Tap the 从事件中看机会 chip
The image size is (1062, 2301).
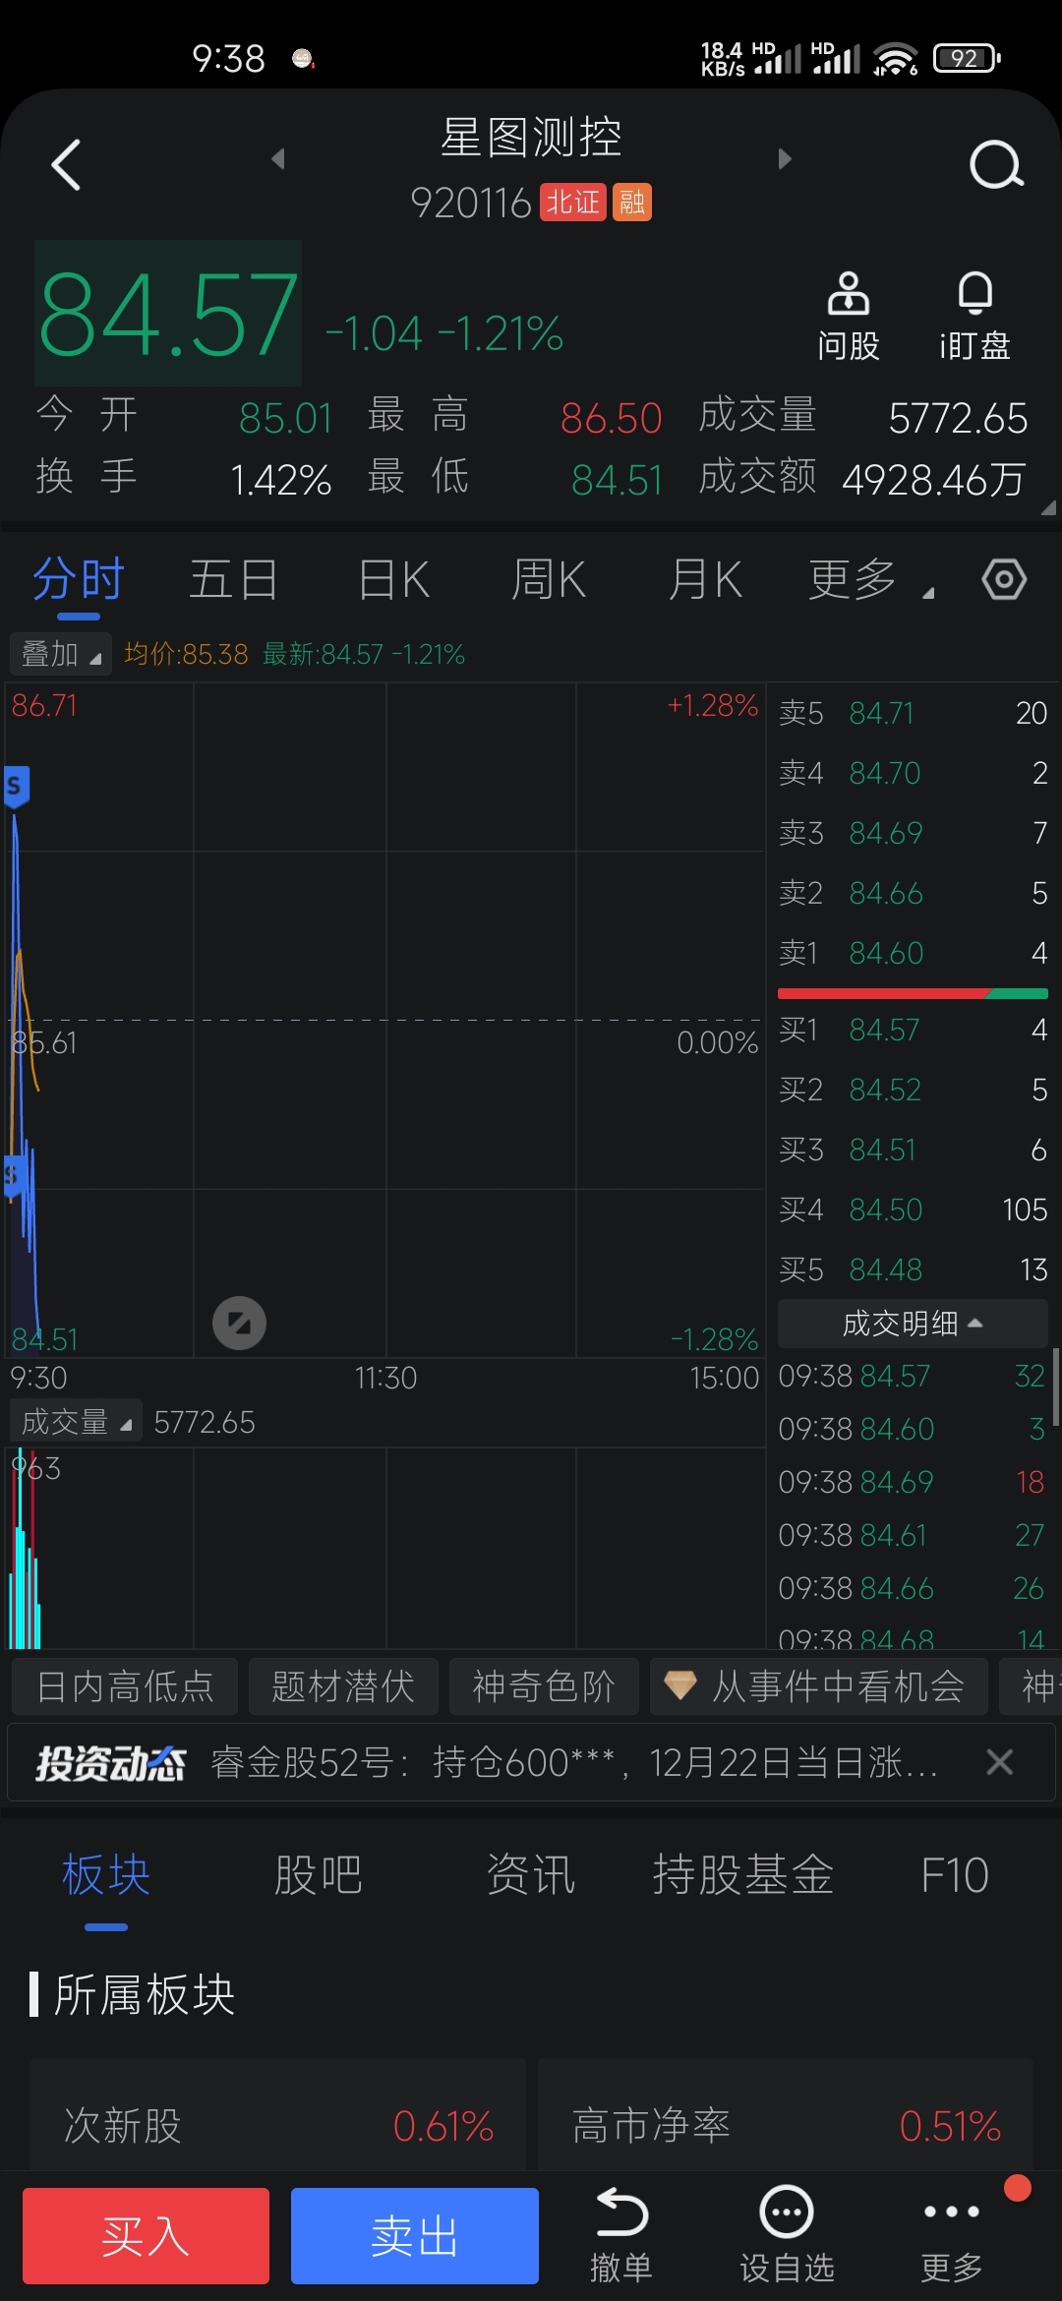click(819, 1686)
